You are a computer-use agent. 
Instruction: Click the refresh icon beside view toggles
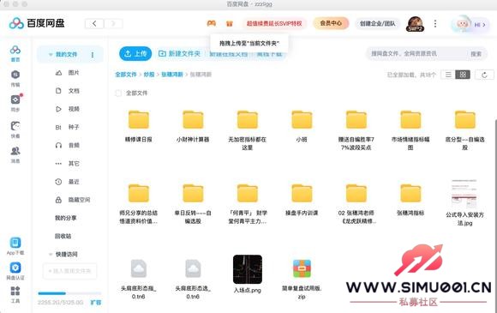[484, 75]
